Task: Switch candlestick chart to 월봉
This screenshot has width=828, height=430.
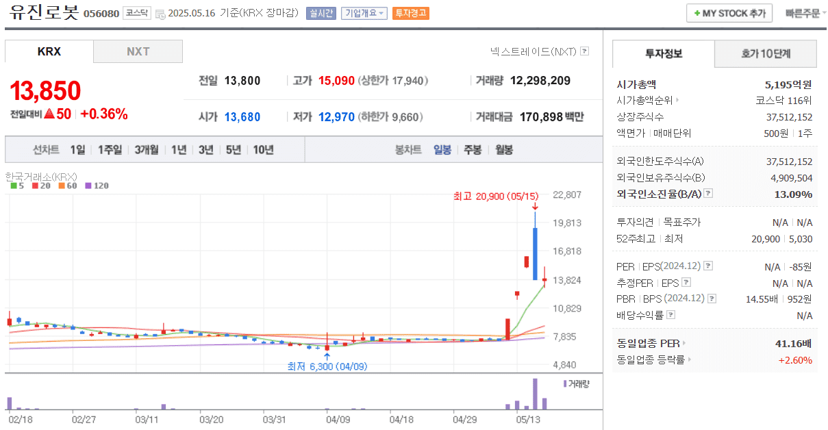Action: point(503,150)
